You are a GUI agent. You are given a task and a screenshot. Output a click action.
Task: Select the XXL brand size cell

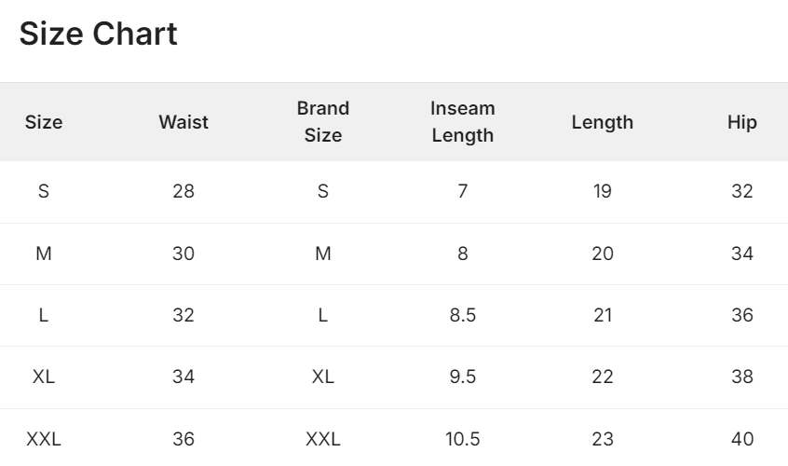323,438
